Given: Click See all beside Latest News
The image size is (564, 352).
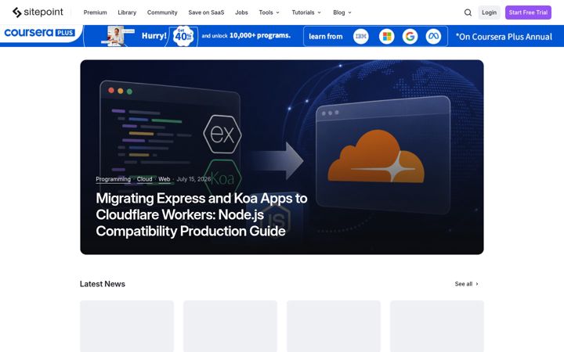Looking at the screenshot, I should [467, 284].
